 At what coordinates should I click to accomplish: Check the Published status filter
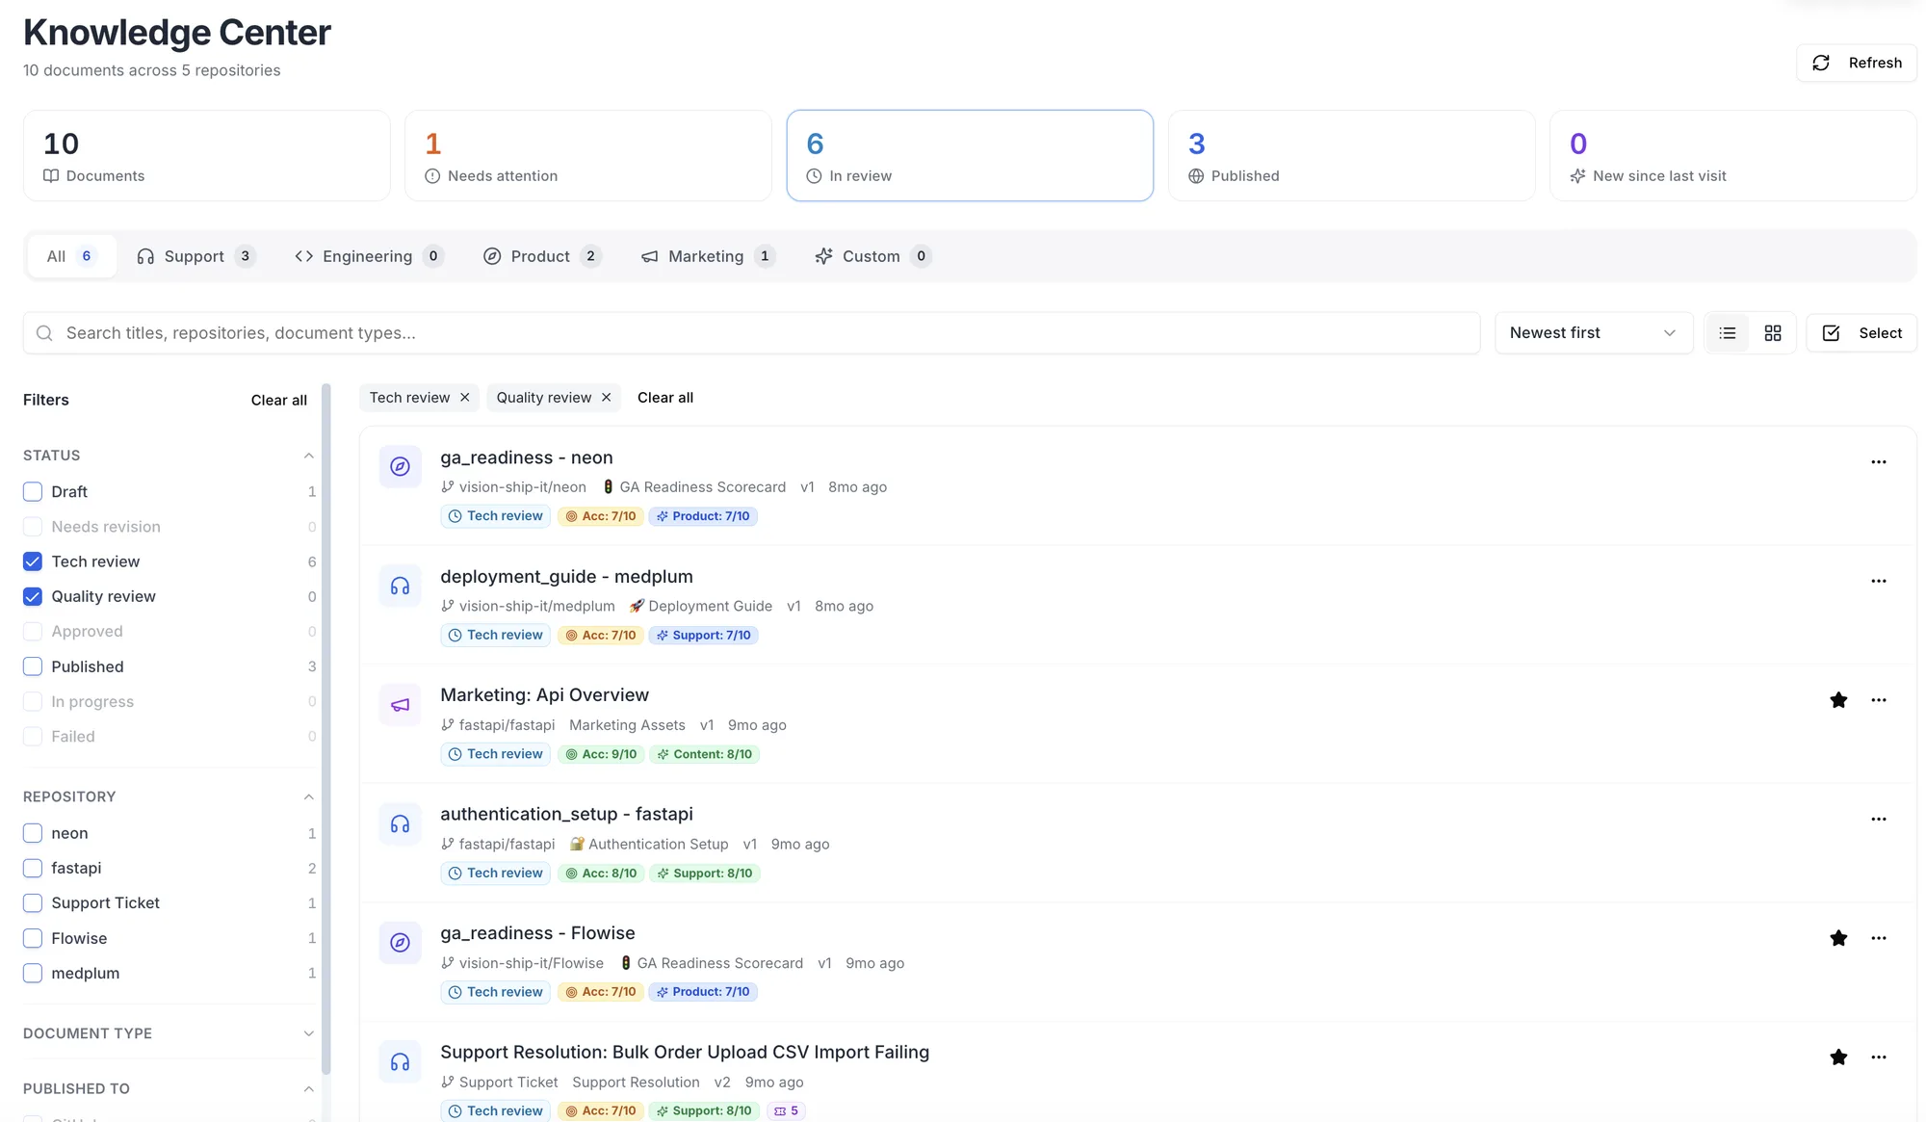click(33, 666)
